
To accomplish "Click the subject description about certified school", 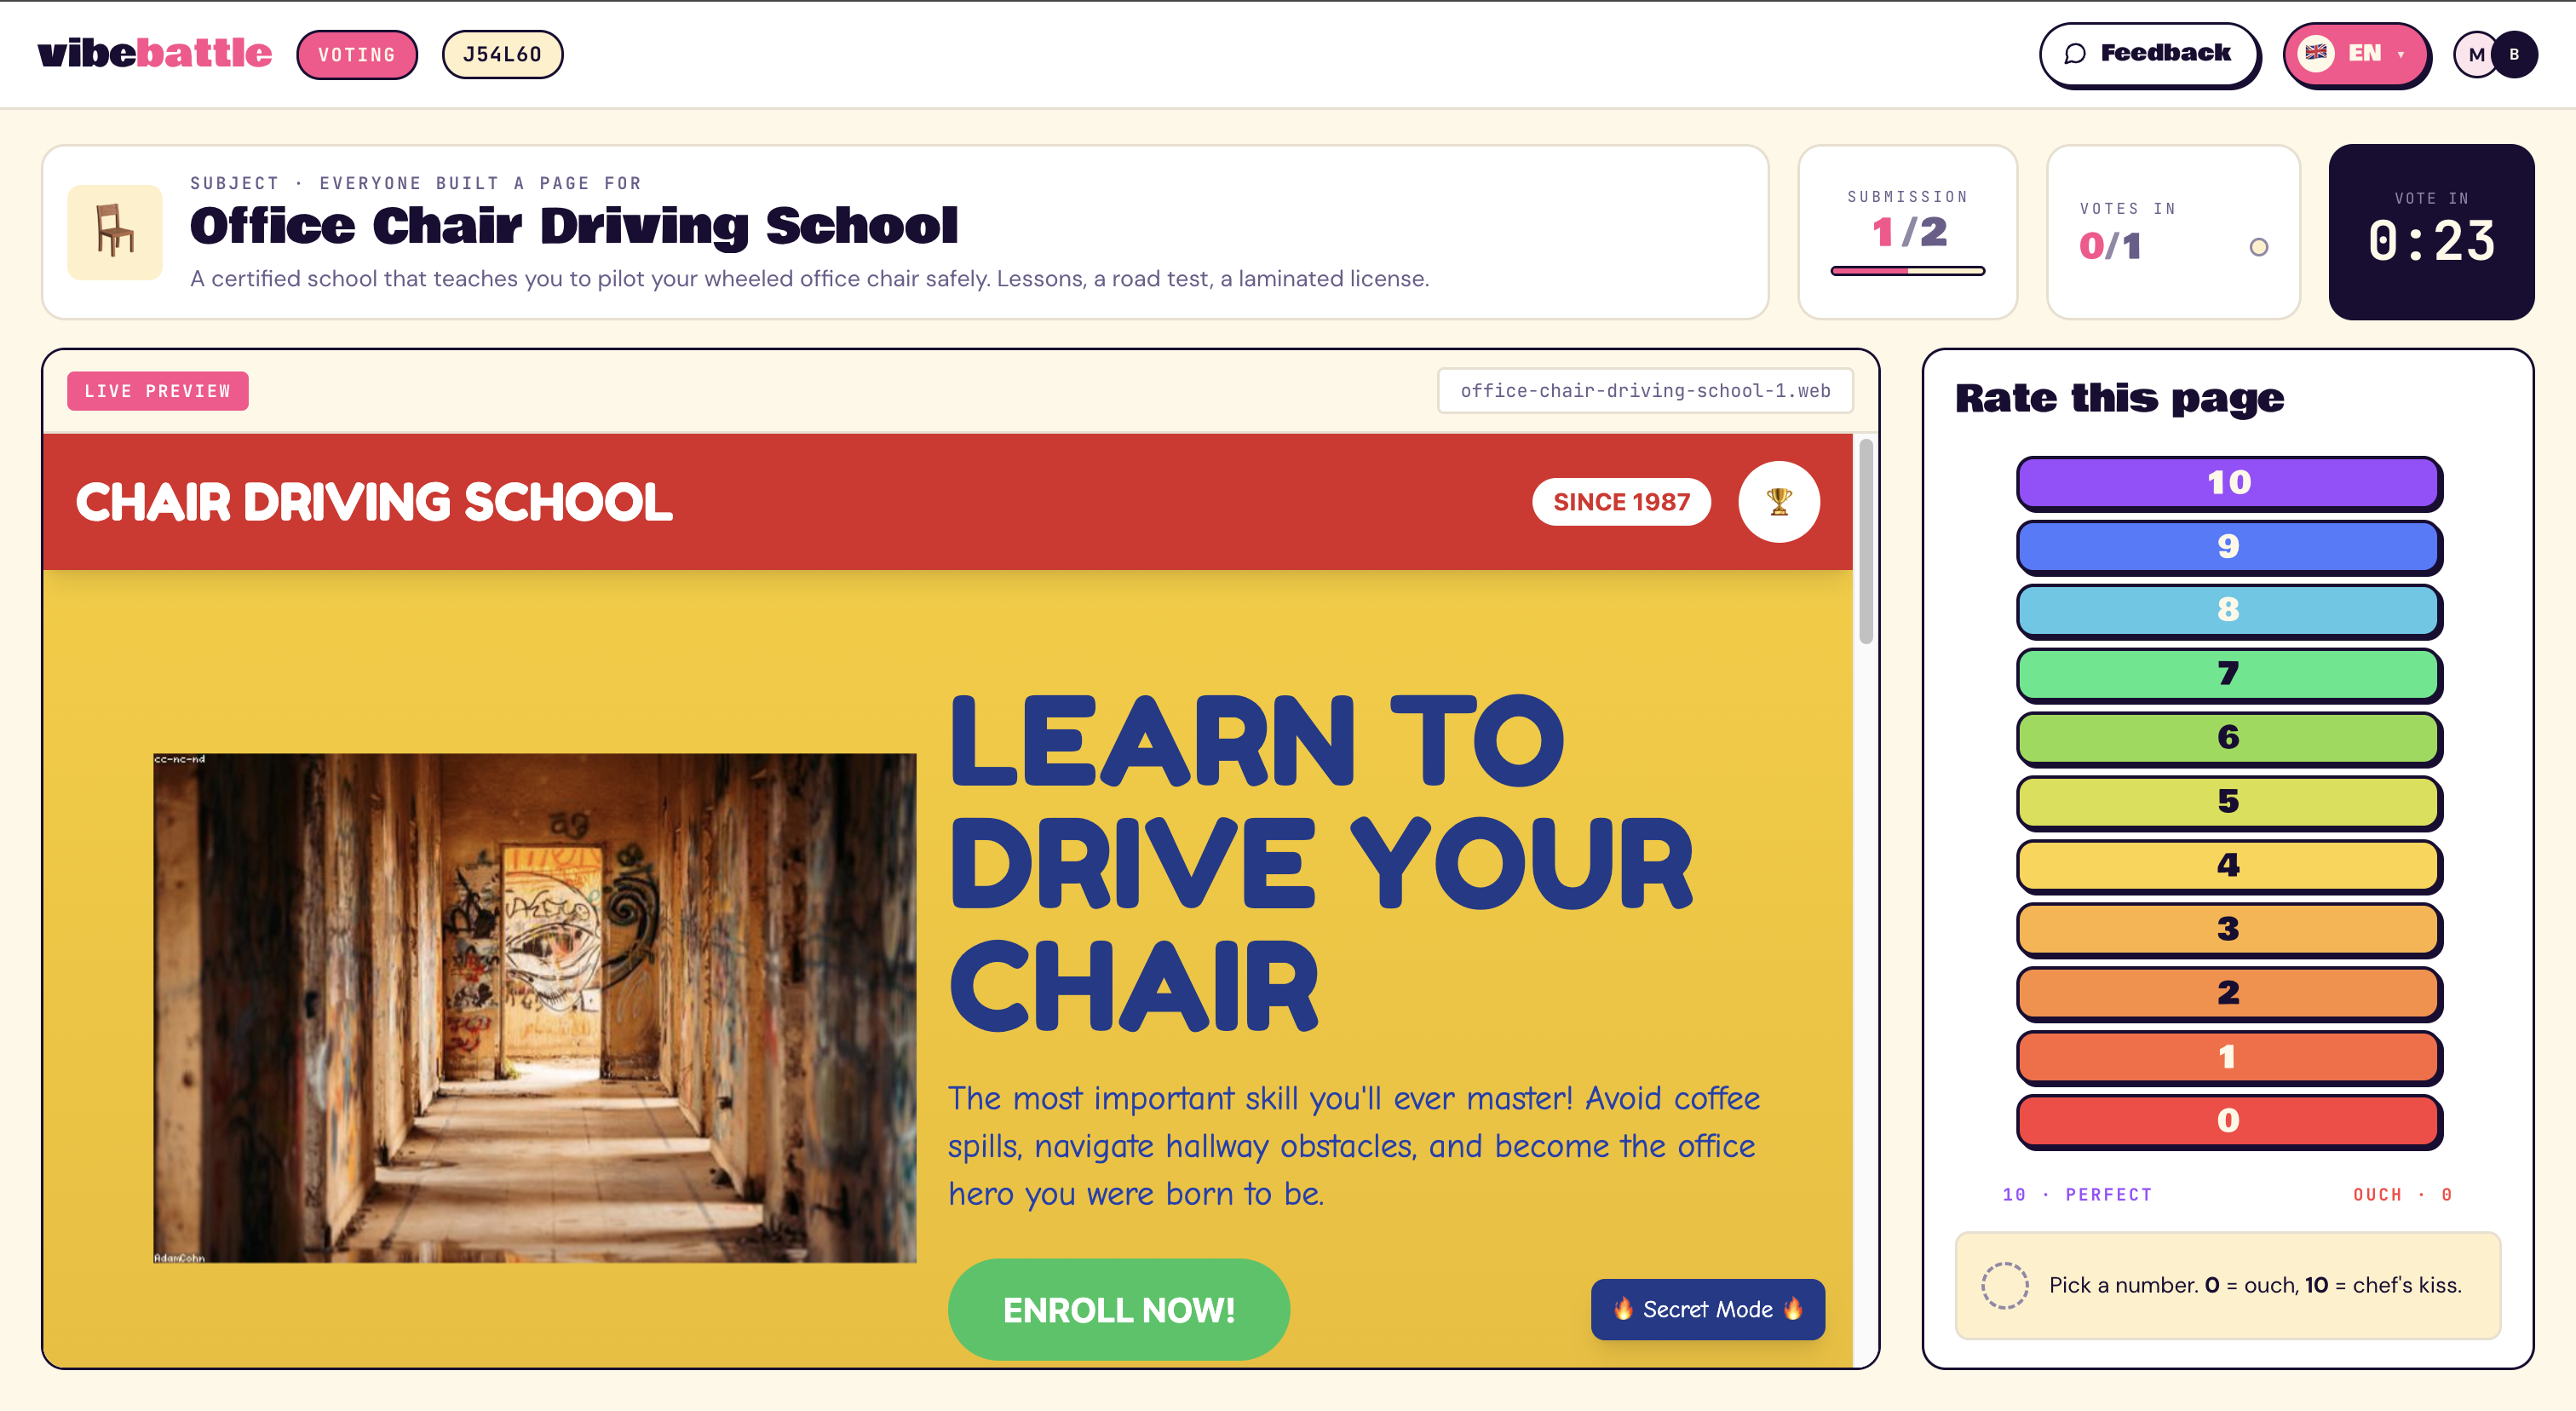I will 809,279.
